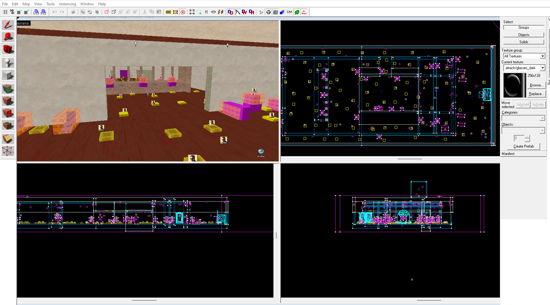550x305 pixels.
Task: Choose the Camera tool
Action: (x=8, y=49)
